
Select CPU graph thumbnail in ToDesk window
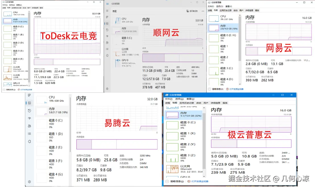8,14
